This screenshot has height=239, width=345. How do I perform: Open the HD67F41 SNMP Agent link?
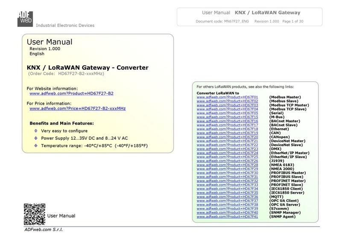227,217
